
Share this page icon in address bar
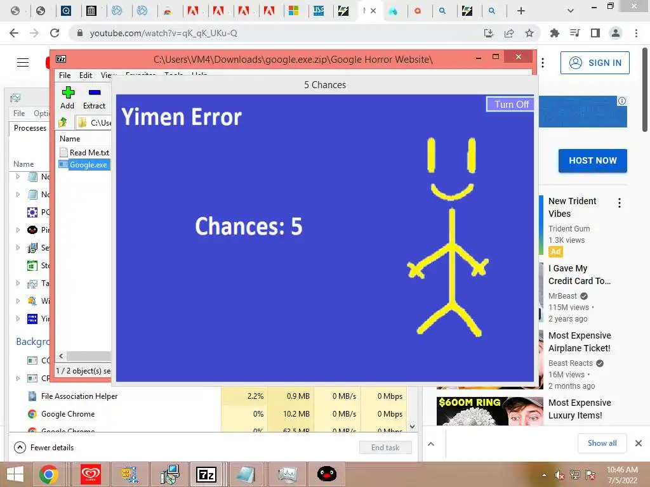509,33
